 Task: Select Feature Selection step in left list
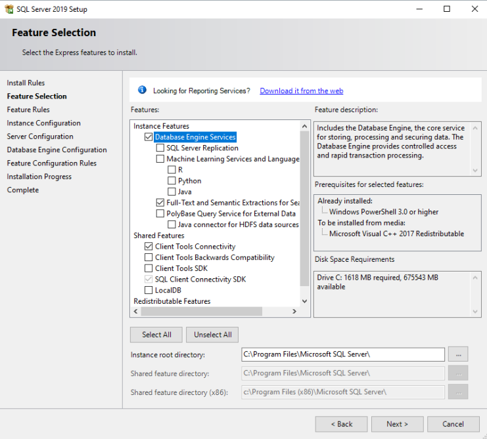pyautogui.click(x=37, y=96)
